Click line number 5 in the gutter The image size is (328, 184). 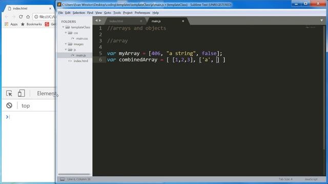pos(100,53)
